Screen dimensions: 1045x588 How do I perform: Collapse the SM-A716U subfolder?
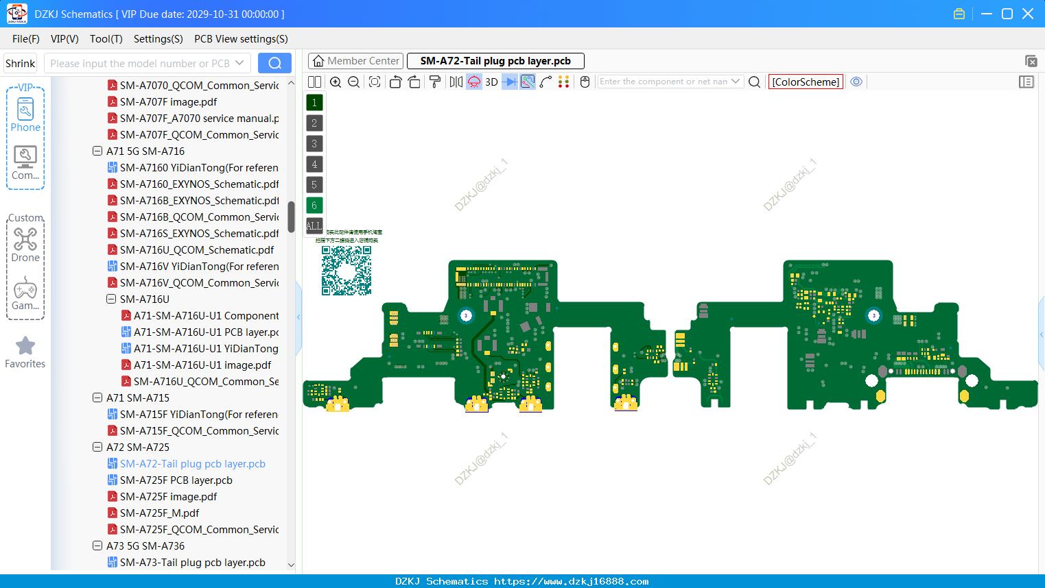click(111, 299)
